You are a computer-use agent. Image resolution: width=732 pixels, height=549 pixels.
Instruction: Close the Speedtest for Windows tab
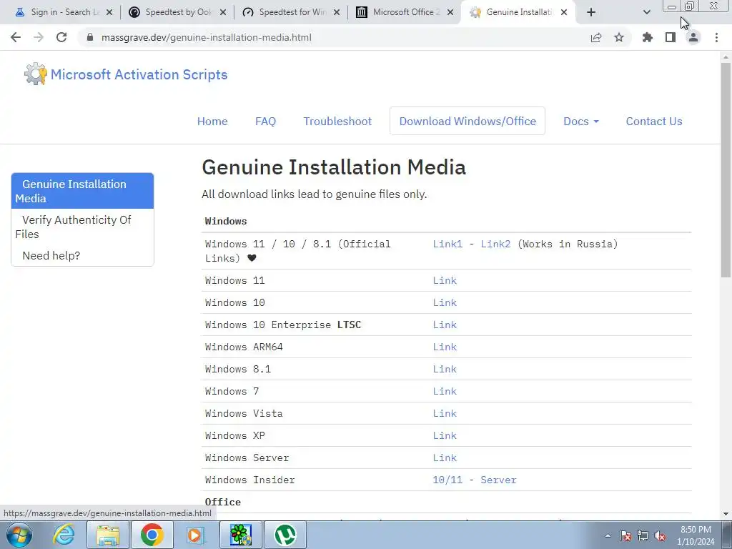[337, 12]
